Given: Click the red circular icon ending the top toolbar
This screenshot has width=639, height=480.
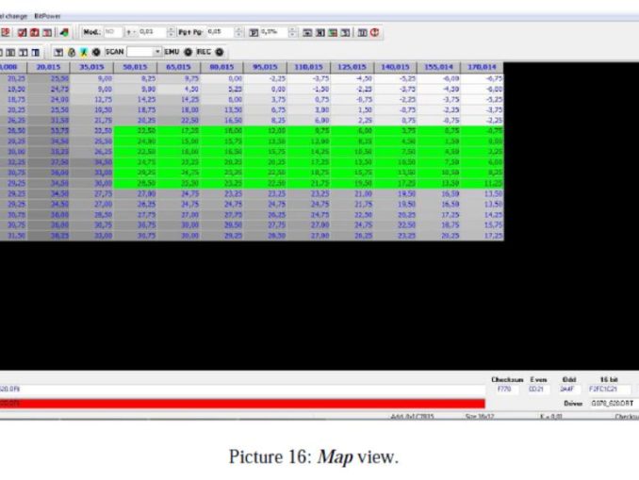Looking at the screenshot, I should tap(375, 31).
